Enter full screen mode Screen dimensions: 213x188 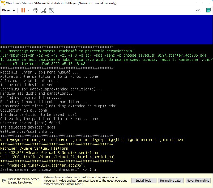(43, 10)
